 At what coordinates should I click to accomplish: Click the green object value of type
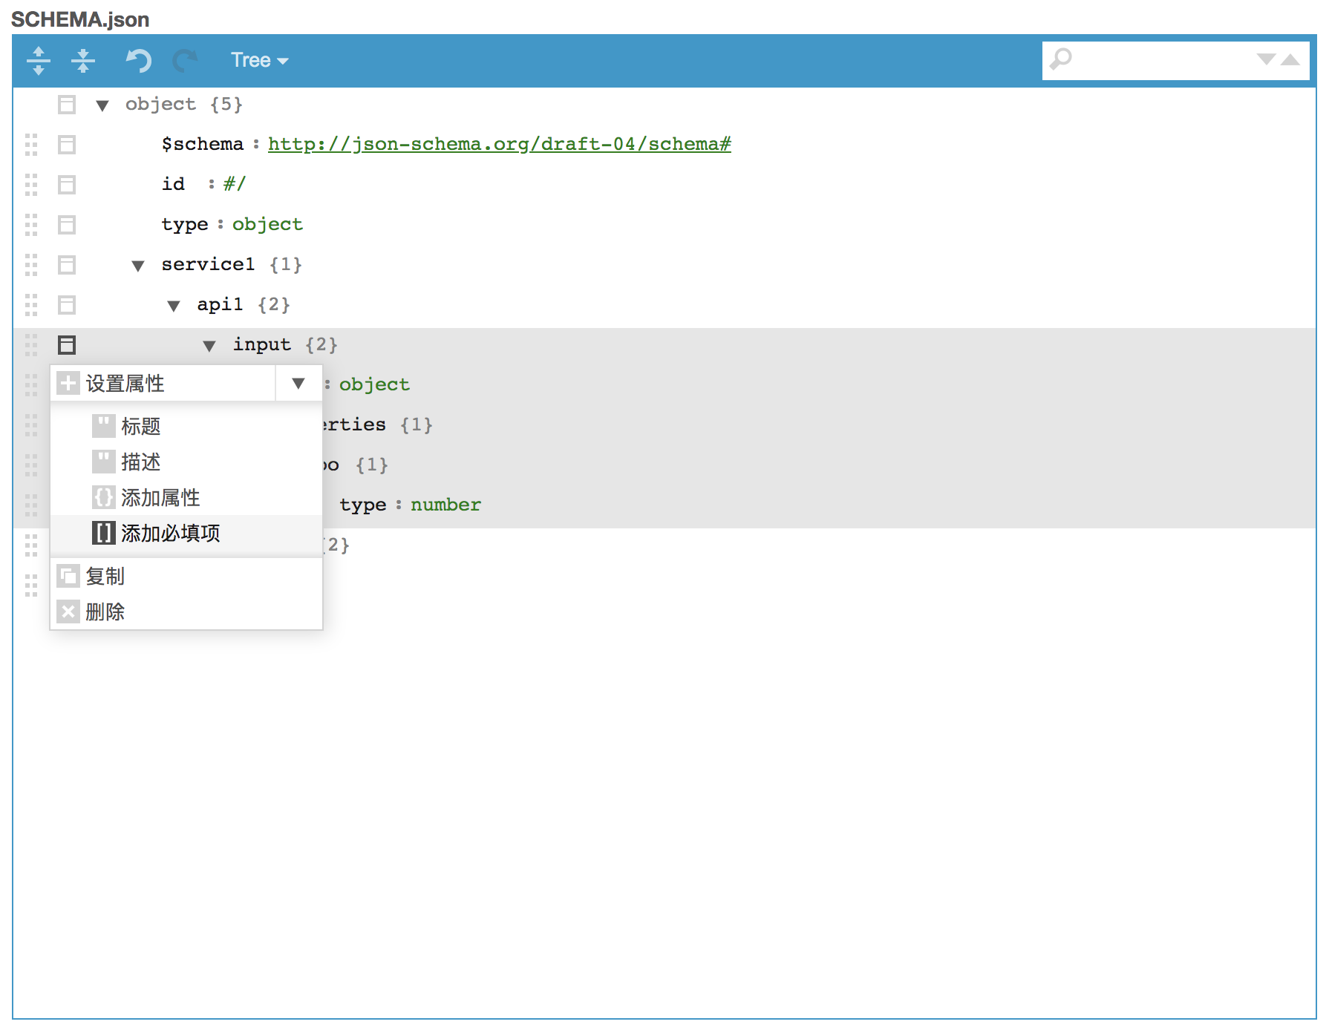267,224
